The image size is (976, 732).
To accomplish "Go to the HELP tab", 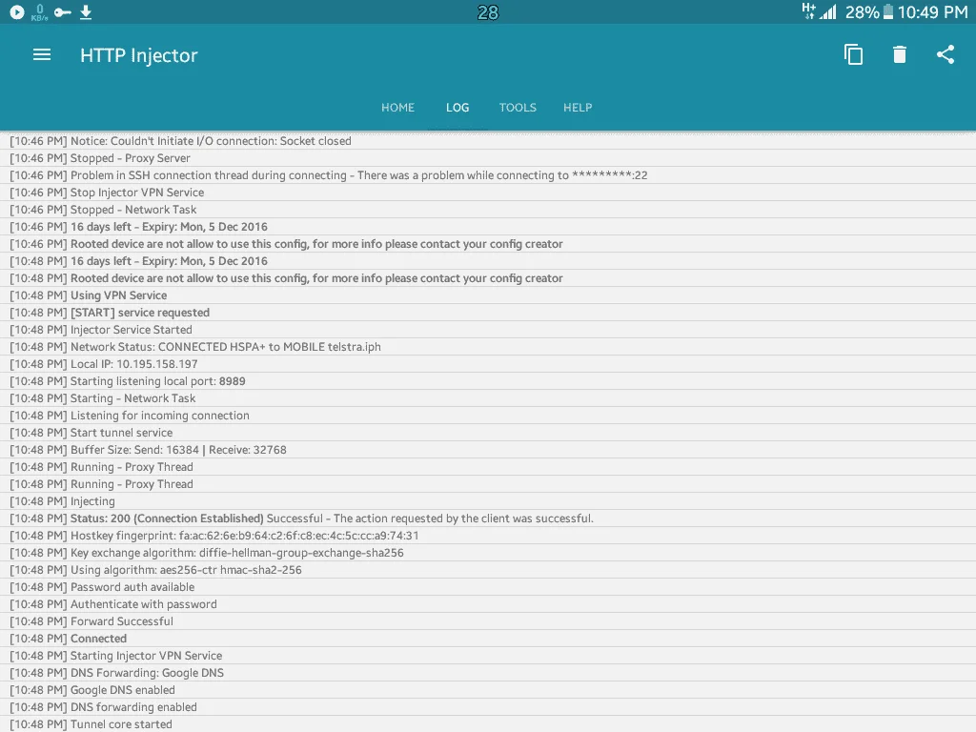I will click(x=578, y=107).
